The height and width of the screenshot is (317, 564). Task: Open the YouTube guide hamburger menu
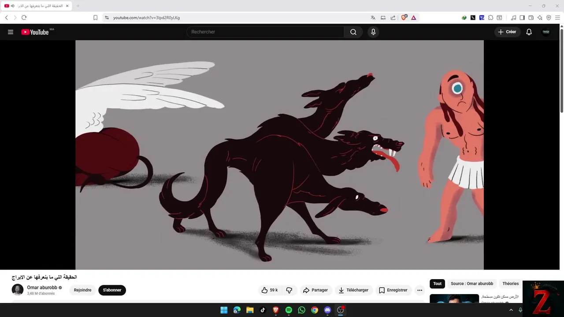tap(11, 32)
